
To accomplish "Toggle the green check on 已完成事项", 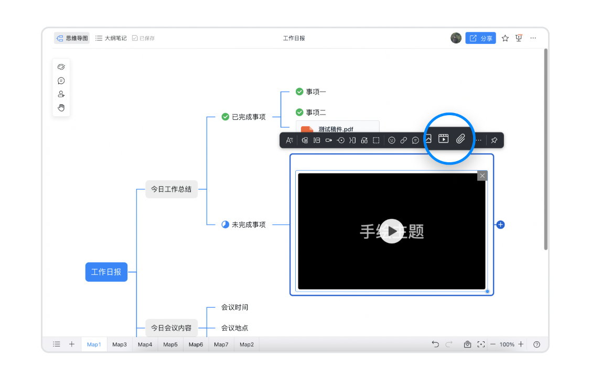I will coord(226,117).
